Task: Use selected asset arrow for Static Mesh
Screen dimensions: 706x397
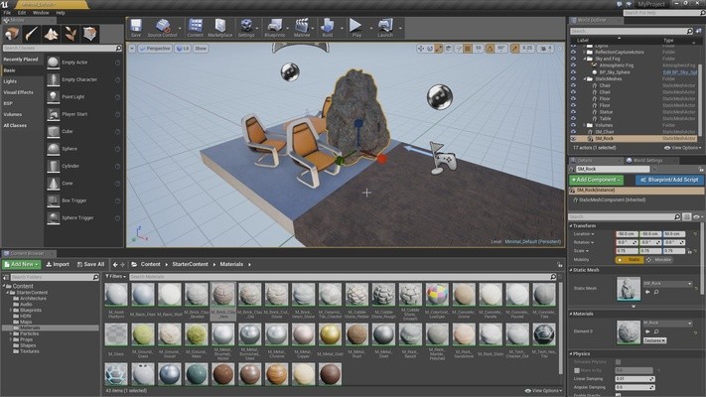Action: click(647, 292)
